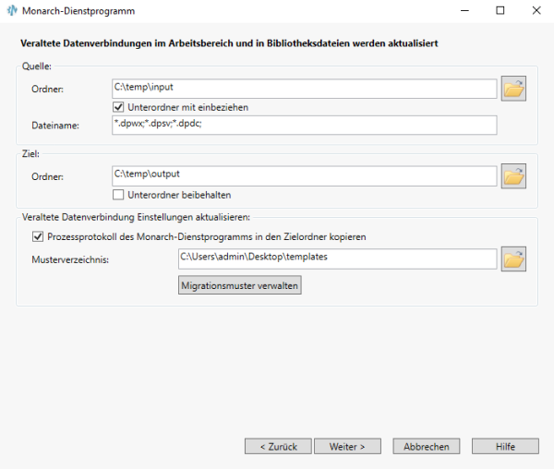
Task: Minimize the Monarch-Dienstprogramm window
Action: pos(458,11)
